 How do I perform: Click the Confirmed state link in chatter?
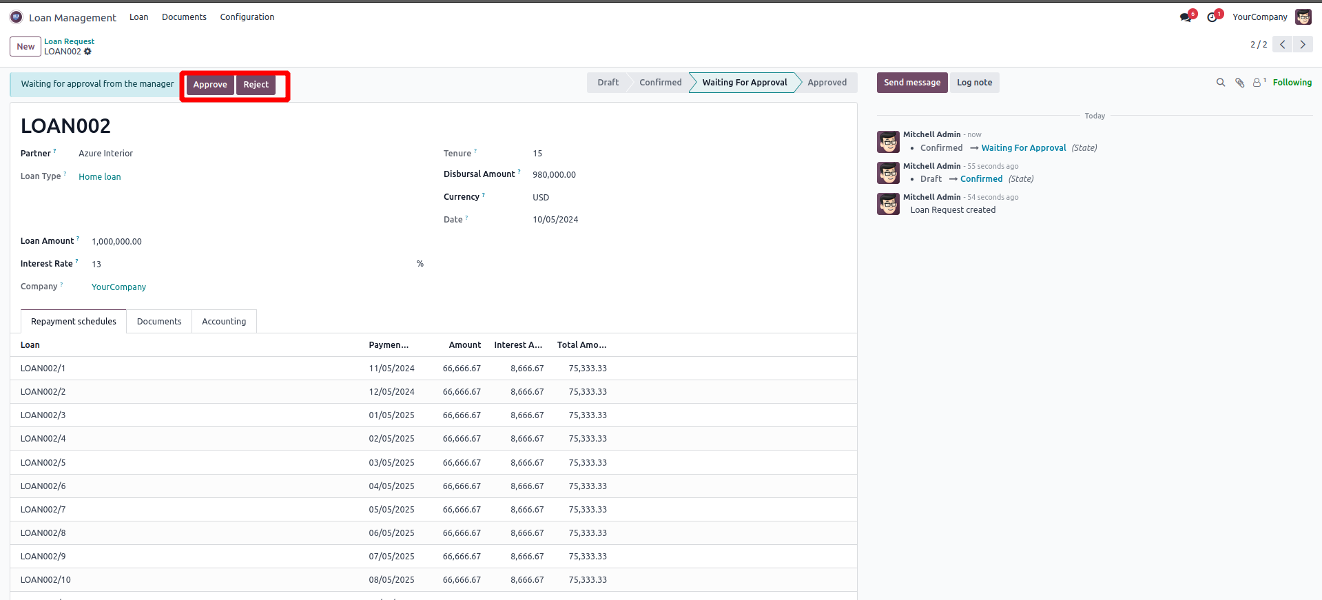981,179
